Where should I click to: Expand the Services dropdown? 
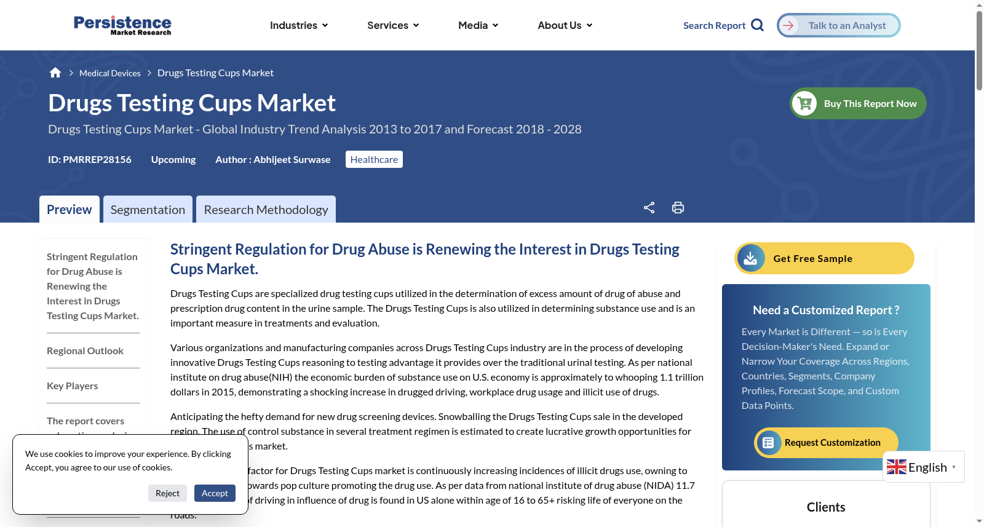393,25
